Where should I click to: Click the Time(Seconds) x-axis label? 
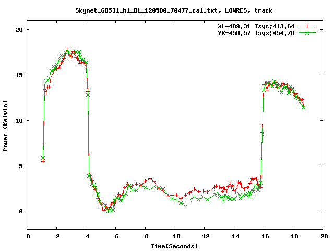click(x=174, y=246)
